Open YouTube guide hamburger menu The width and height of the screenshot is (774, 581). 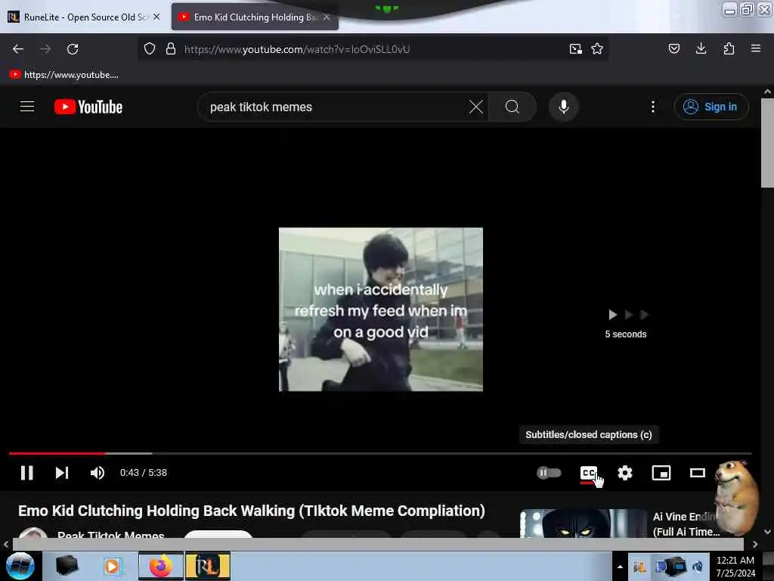pyautogui.click(x=27, y=107)
